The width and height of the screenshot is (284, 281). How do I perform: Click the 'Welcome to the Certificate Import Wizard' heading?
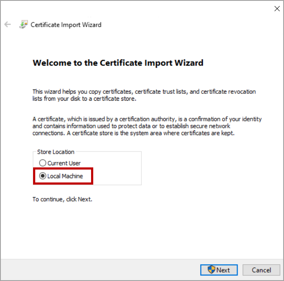click(x=118, y=63)
